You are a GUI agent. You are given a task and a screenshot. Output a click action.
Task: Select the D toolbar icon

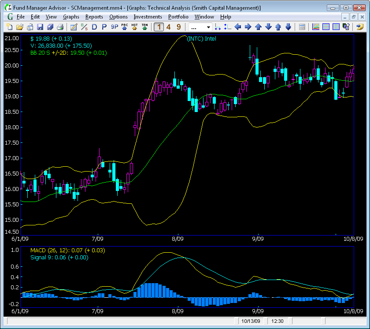[94, 27]
